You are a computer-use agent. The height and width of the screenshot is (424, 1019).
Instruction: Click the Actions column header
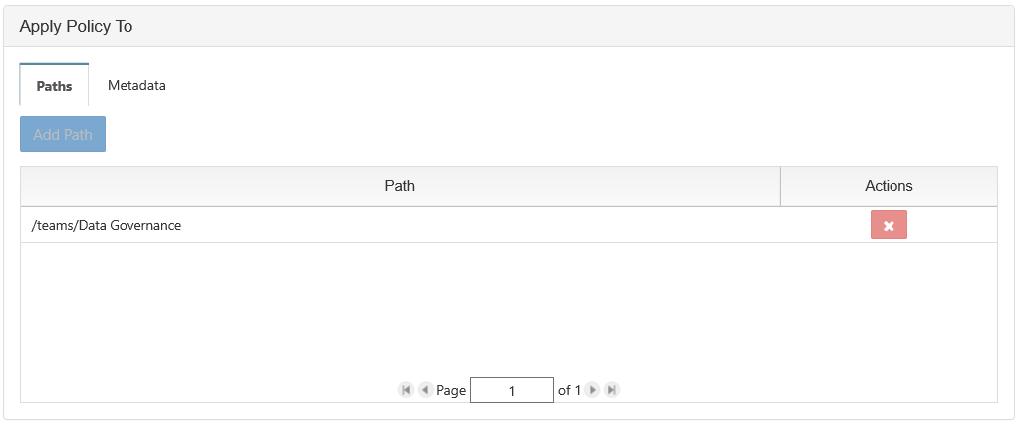coord(889,186)
